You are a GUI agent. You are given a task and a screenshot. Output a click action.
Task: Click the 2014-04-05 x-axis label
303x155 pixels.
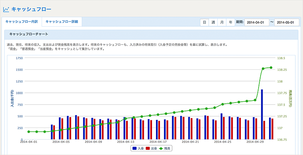coord(61,142)
